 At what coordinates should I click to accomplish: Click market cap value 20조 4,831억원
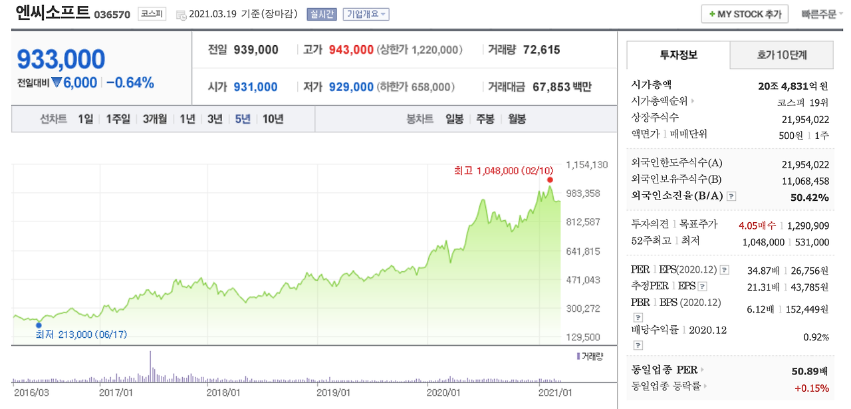[x=793, y=86]
